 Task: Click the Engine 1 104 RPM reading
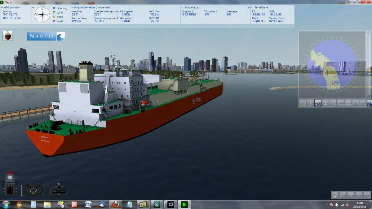click(x=188, y=15)
